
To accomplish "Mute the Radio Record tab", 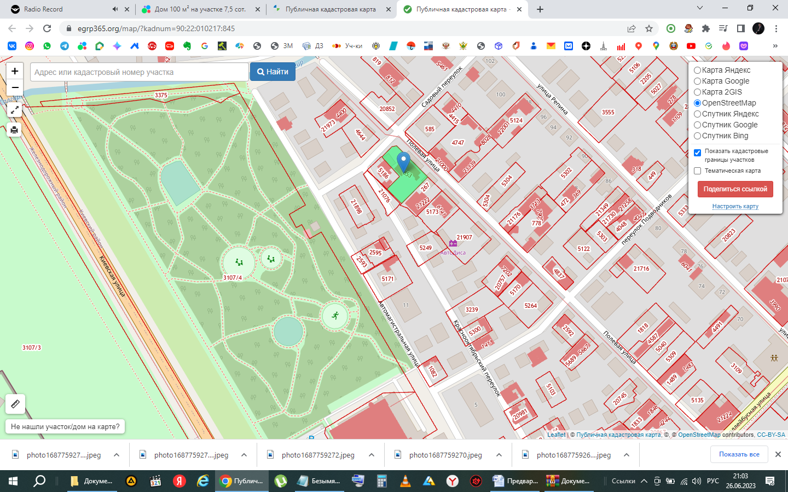I will coord(115,9).
